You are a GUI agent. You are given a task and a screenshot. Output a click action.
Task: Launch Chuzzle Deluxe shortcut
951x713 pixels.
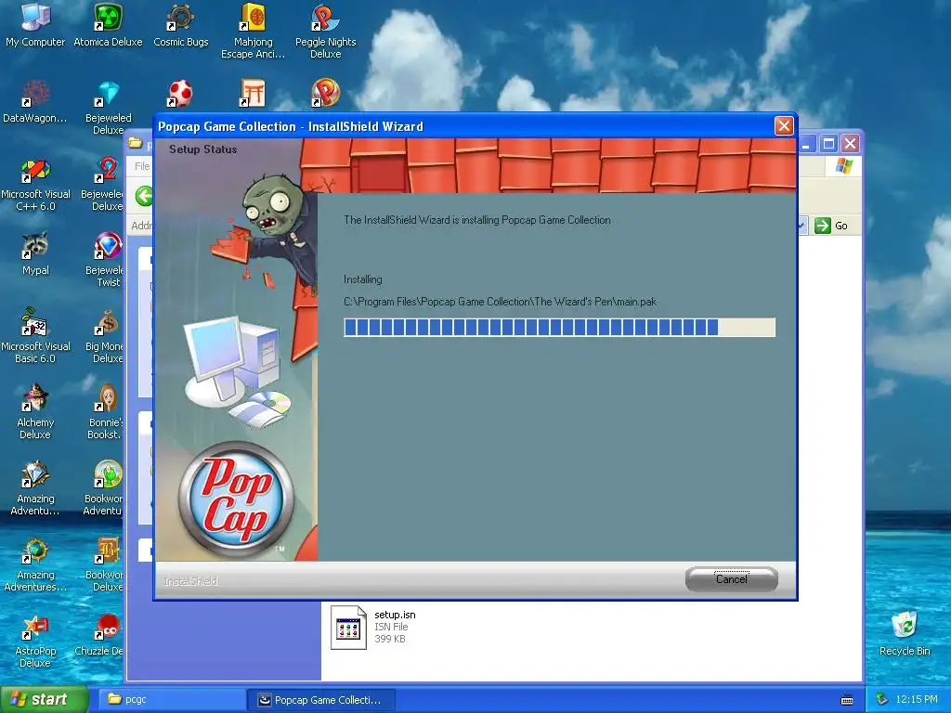point(100,635)
